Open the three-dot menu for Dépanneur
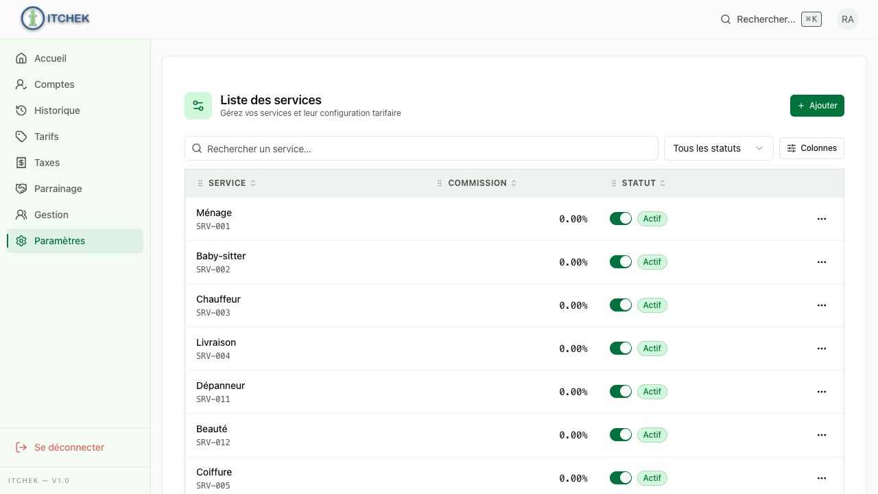 pyautogui.click(x=822, y=392)
